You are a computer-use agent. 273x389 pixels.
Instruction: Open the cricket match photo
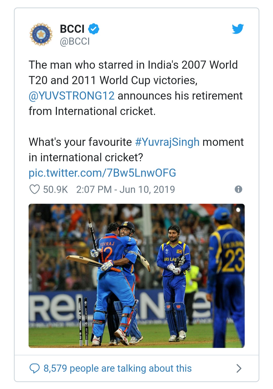tap(136, 276)
